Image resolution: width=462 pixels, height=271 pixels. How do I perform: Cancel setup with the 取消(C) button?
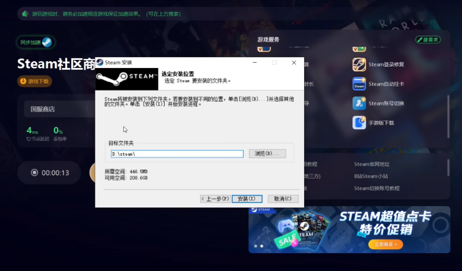pyautogui.click(x=283, y=199)
